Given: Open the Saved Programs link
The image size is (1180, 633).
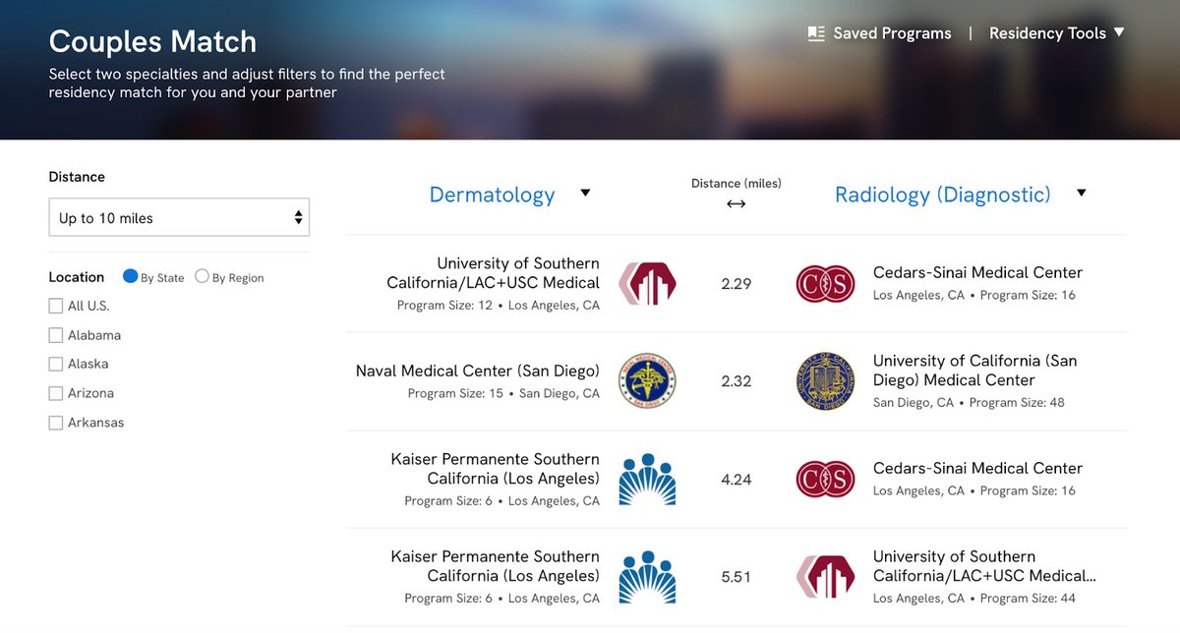Looking at the screenshot, I should [x=892, y=33].
